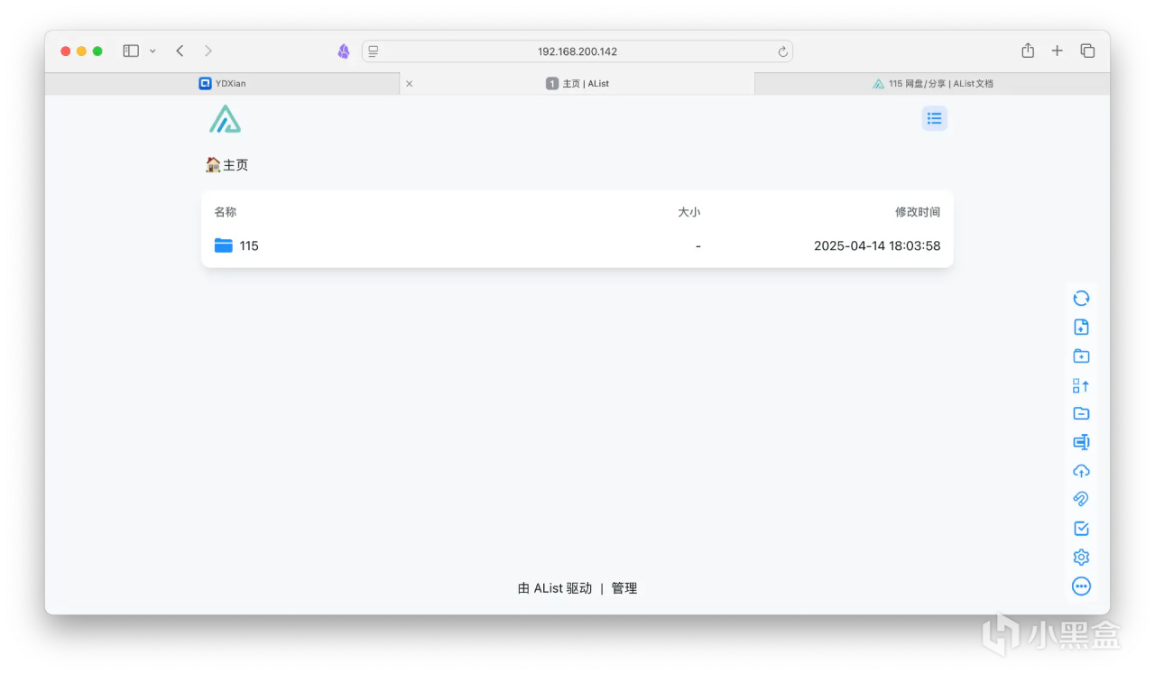The width and height of the screenshot is (1155, 674).
Task: Click the new folder icon in the side toolbar
Action: (1081, 356)
